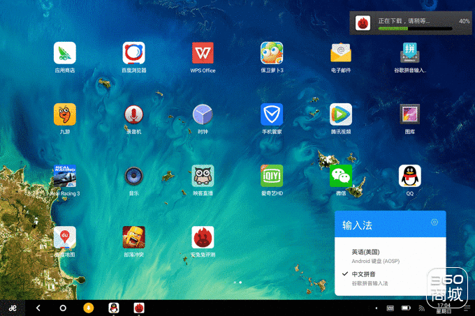Open the 音乐 music app
The width and height of the screenshot is (475, 316).
[x=133, y=176]
